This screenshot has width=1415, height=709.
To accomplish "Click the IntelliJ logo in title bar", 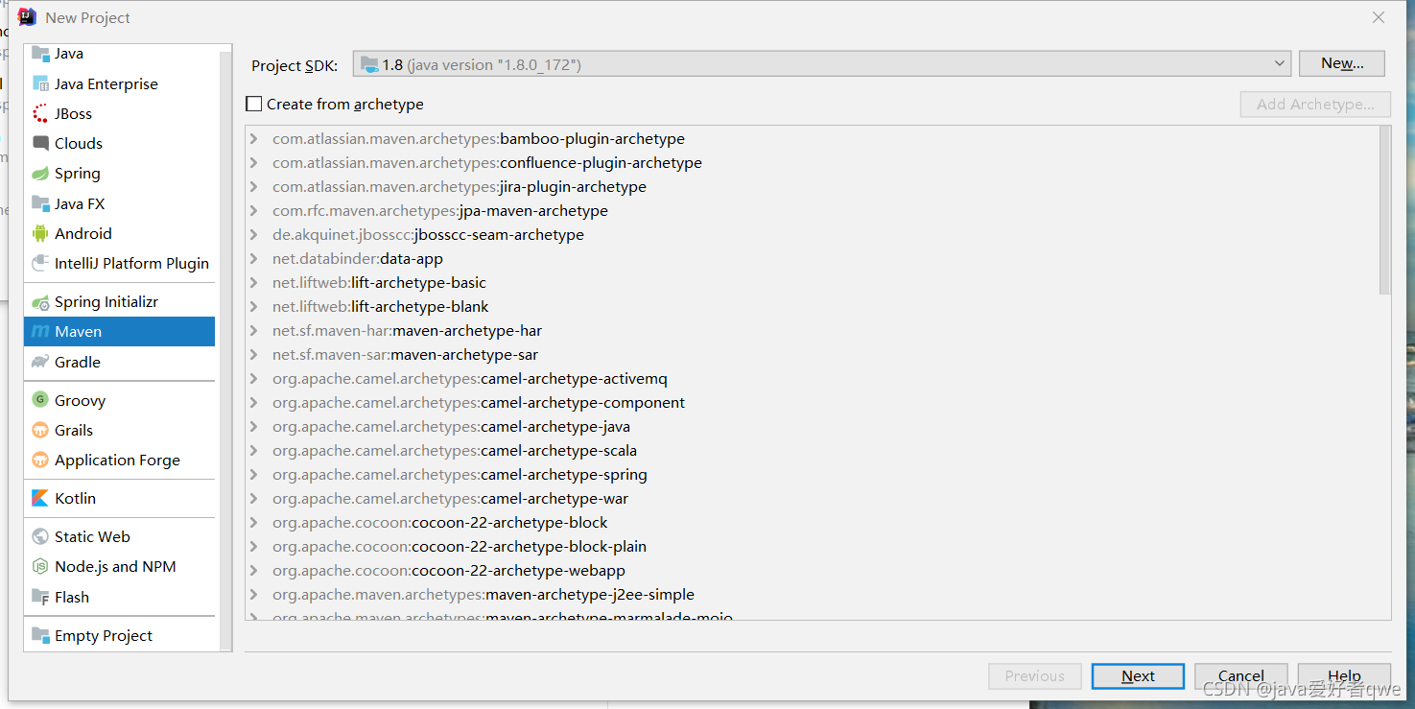I will click(x=28, y=17).
